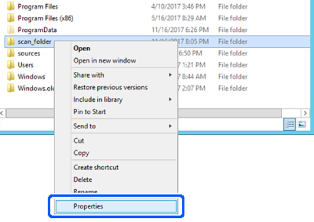Screen dimensions: 314x222
Task: Select the Program Files (x86) folder icon
Action: [x=11, y=18]
